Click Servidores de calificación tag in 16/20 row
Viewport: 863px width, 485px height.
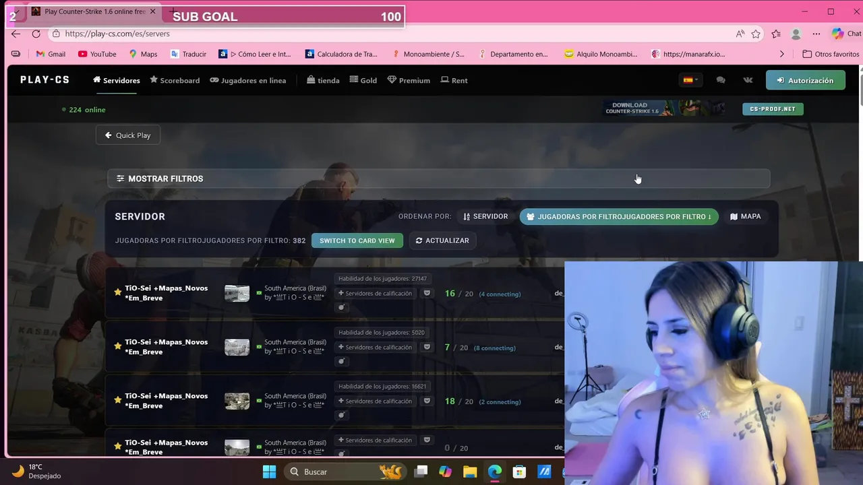coord(375,294)
